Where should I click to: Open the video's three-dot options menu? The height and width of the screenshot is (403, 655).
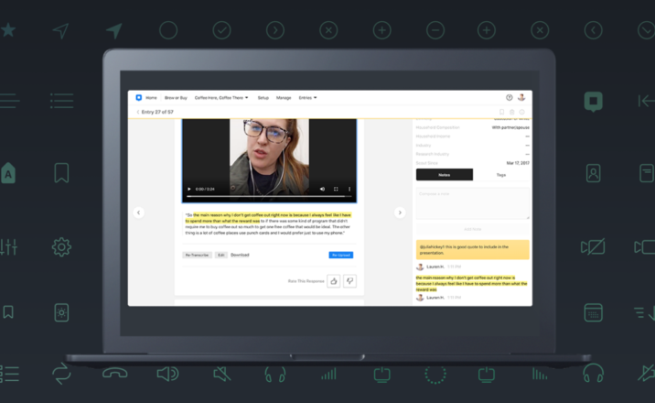[x=349, y=189]
